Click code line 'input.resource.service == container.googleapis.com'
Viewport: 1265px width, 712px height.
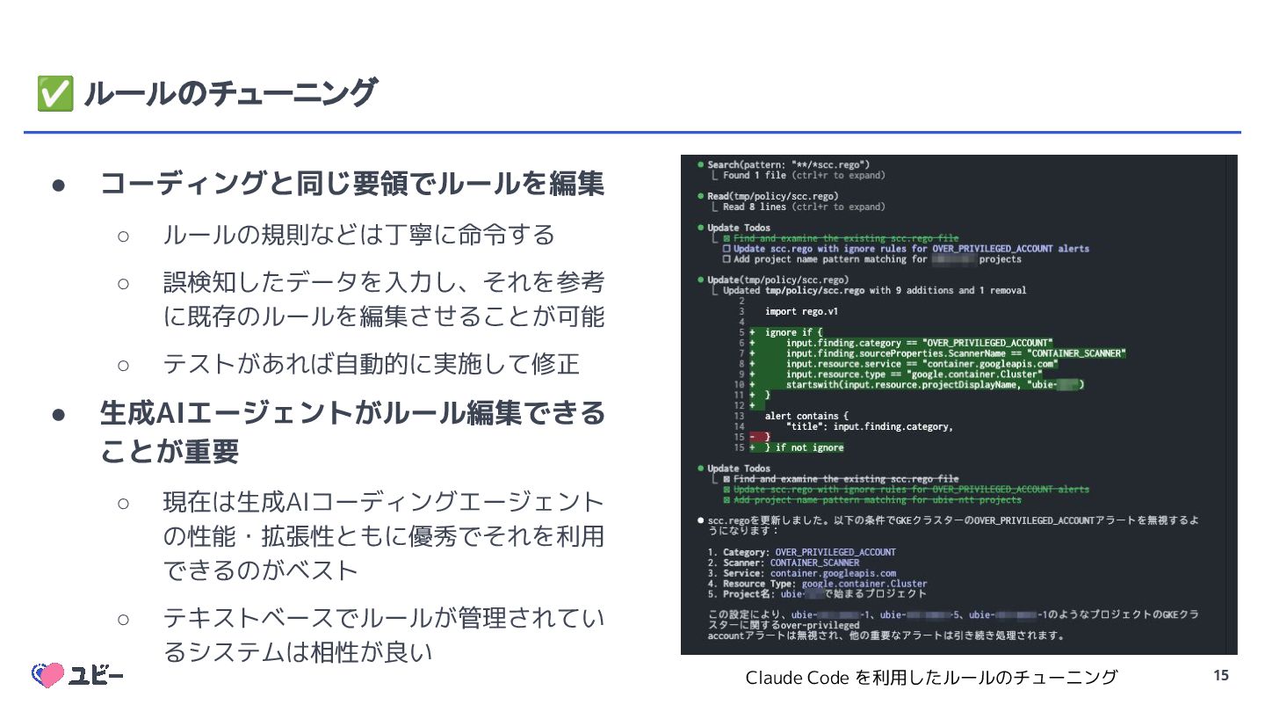[922, 364]
